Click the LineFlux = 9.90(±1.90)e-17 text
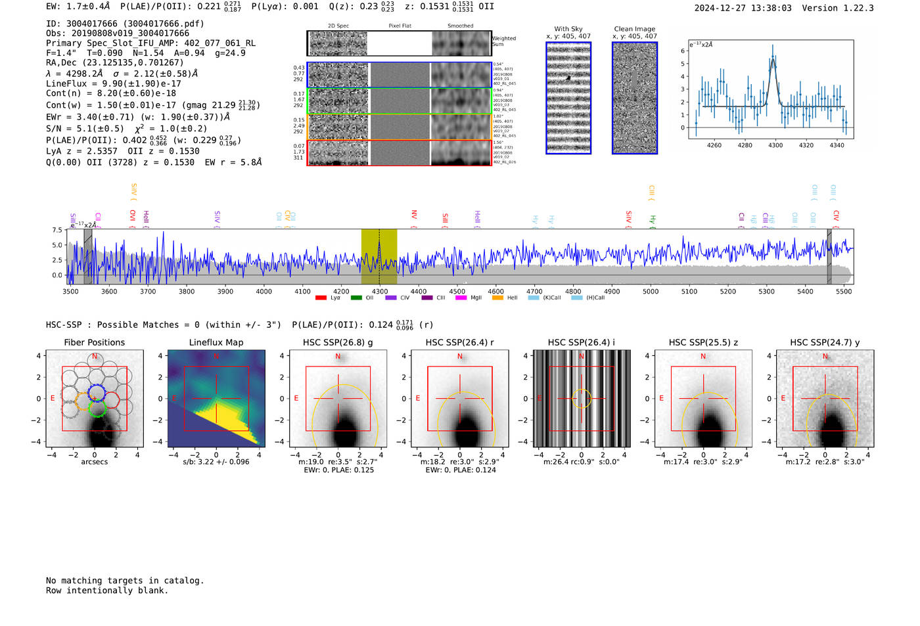920x626 pixels. coord(114,83)
